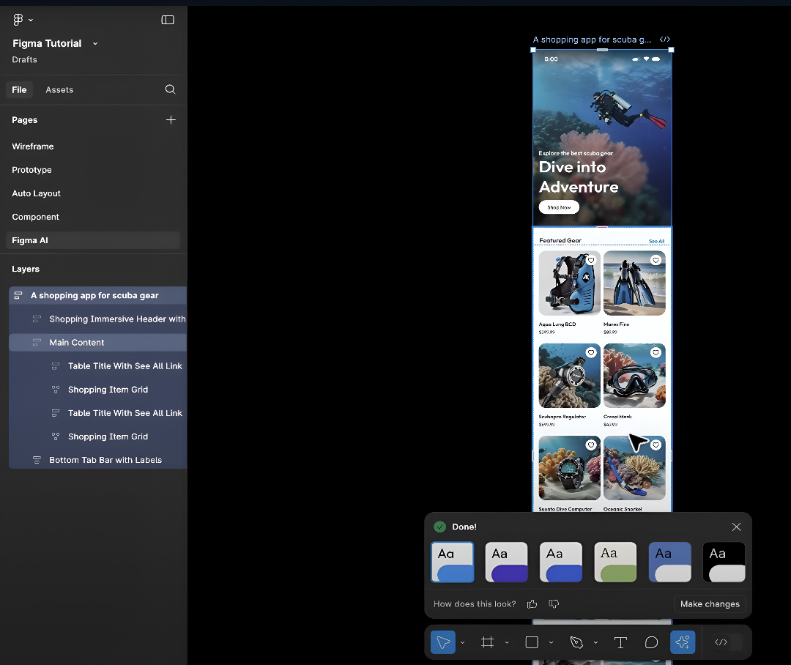This screenshot has width=791, height=665.
Task: Click the Shop Now button in the design
Action: (559, 207)
